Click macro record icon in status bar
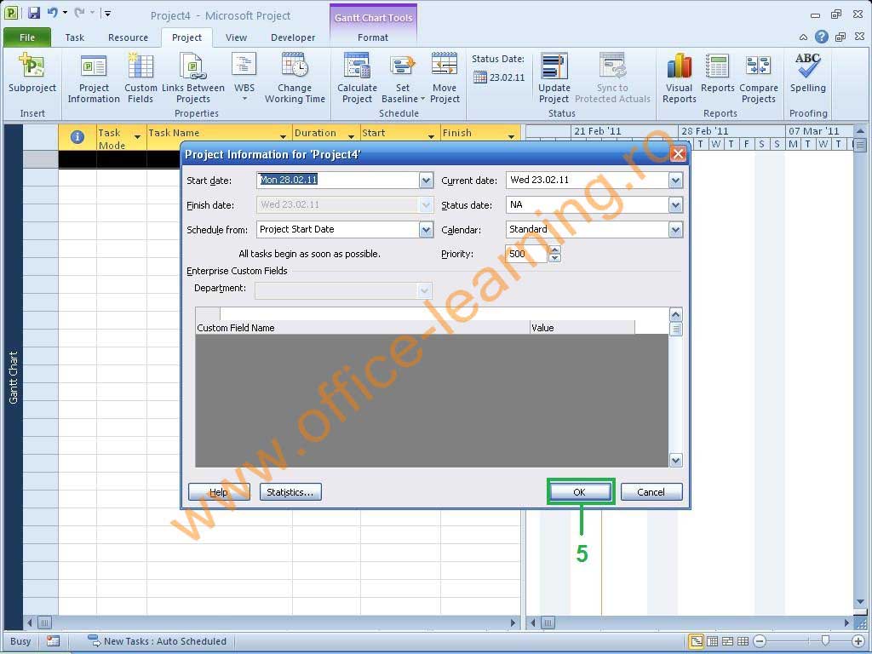Image resolution: width=872 pixels, height=654 pixels. 53,641
